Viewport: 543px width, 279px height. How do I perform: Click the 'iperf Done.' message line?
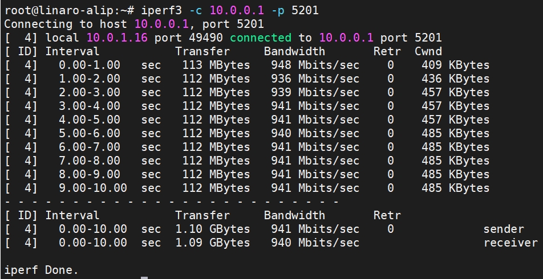coord(42,270)
